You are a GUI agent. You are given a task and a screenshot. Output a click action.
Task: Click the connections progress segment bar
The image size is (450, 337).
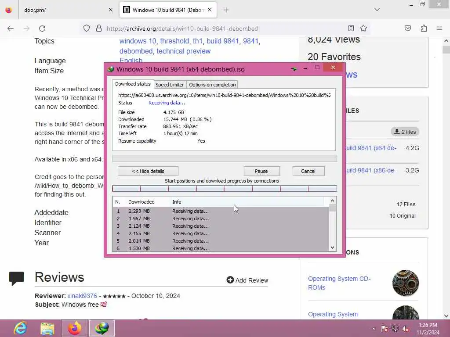coord(224,188)
